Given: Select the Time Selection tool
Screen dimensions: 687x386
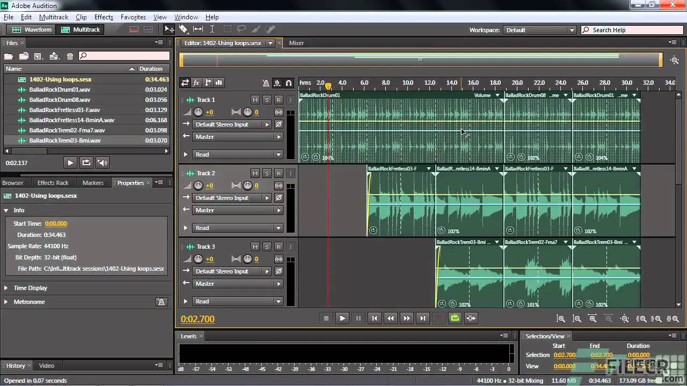Looking at the screenshot, I should click(x=213, y=29).
